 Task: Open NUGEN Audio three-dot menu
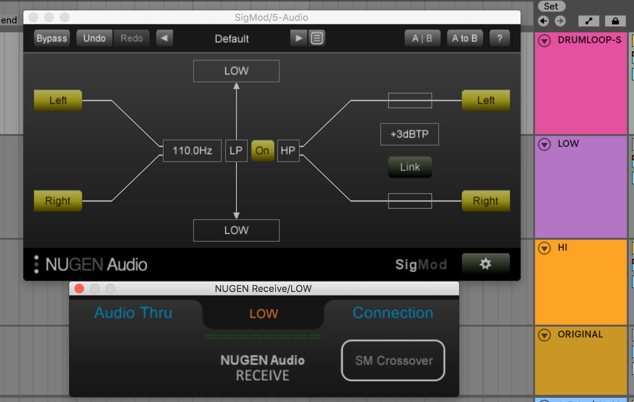(x=36, y=264)
